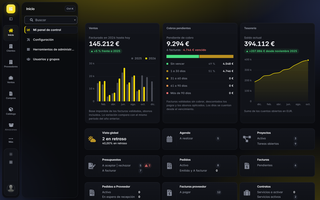Click the '2 en retraso' summary text

tap(114, 139)
